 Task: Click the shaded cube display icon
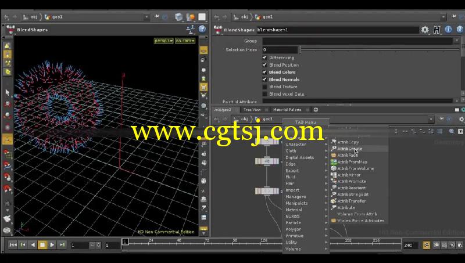(x=179, y=17)
